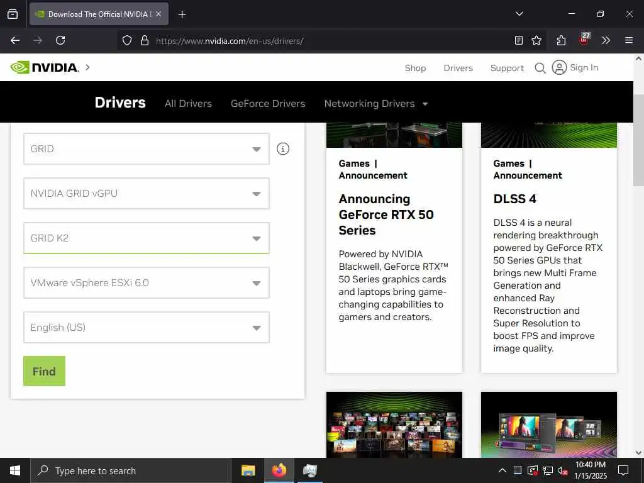Viewport: 644px width, 483px height.
Task: Click the shield tracking protection icon
Action: tap(127, 41)
